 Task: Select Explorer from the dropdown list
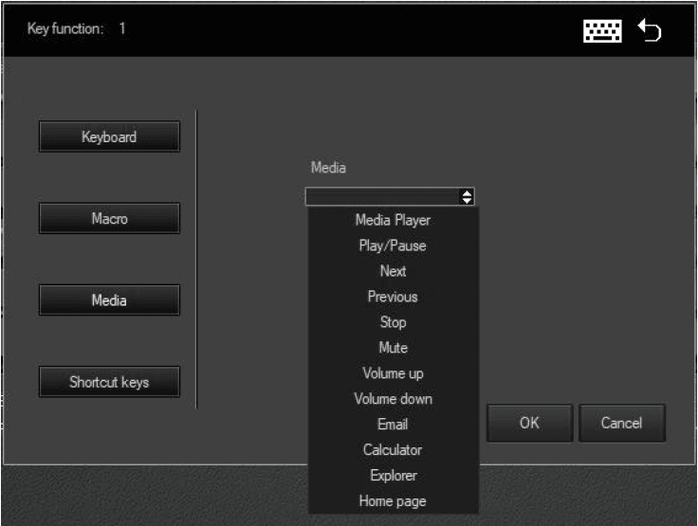click(x=393, y=476)
